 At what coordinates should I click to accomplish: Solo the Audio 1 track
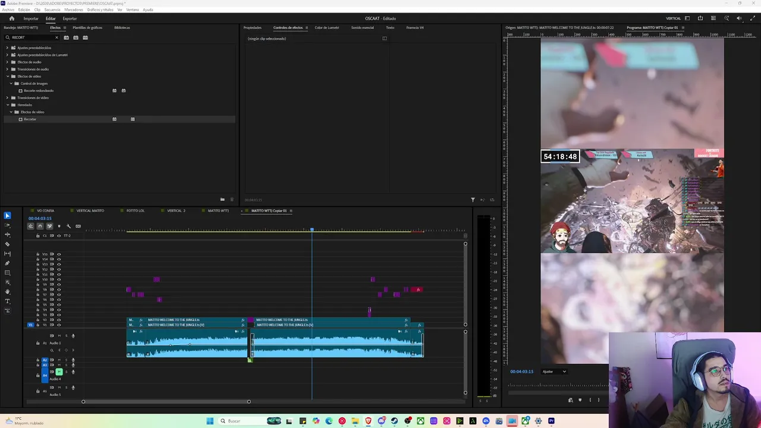[66, 336]
